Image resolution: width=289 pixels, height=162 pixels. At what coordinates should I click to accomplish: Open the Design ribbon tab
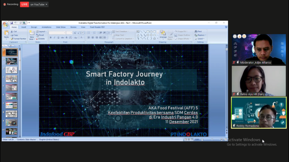coord(34,27)
